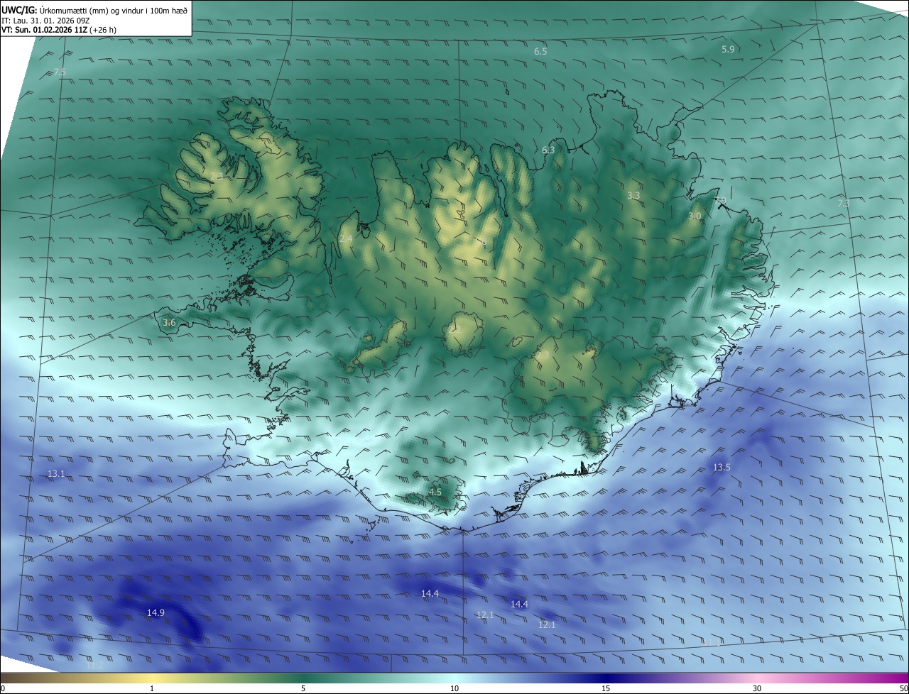Click the 1 tick on color scale
This screenshot has height=694, width=909.
click(152, 688)
